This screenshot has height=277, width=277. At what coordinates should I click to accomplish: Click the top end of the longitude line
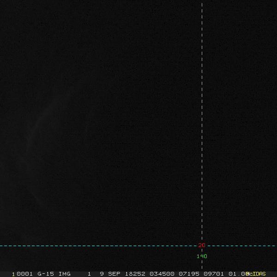[202, 4]
